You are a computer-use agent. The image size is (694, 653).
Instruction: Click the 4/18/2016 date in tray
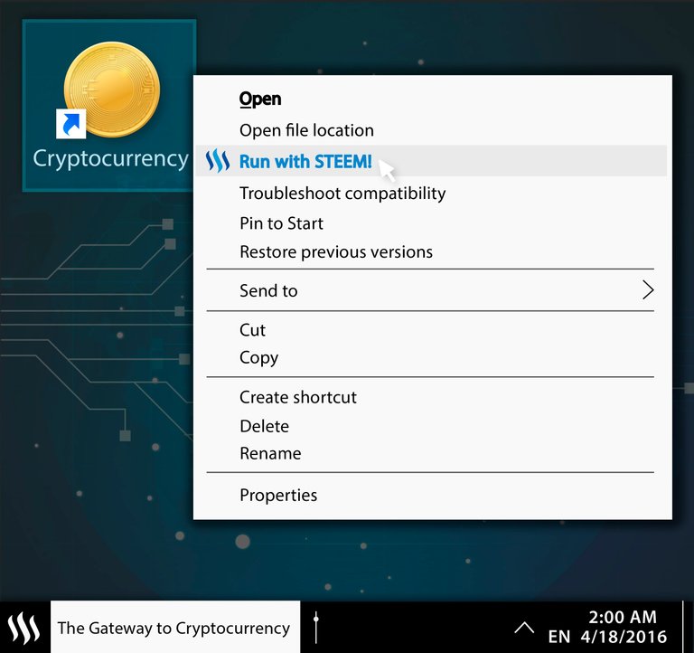click(x=624, y=637)
